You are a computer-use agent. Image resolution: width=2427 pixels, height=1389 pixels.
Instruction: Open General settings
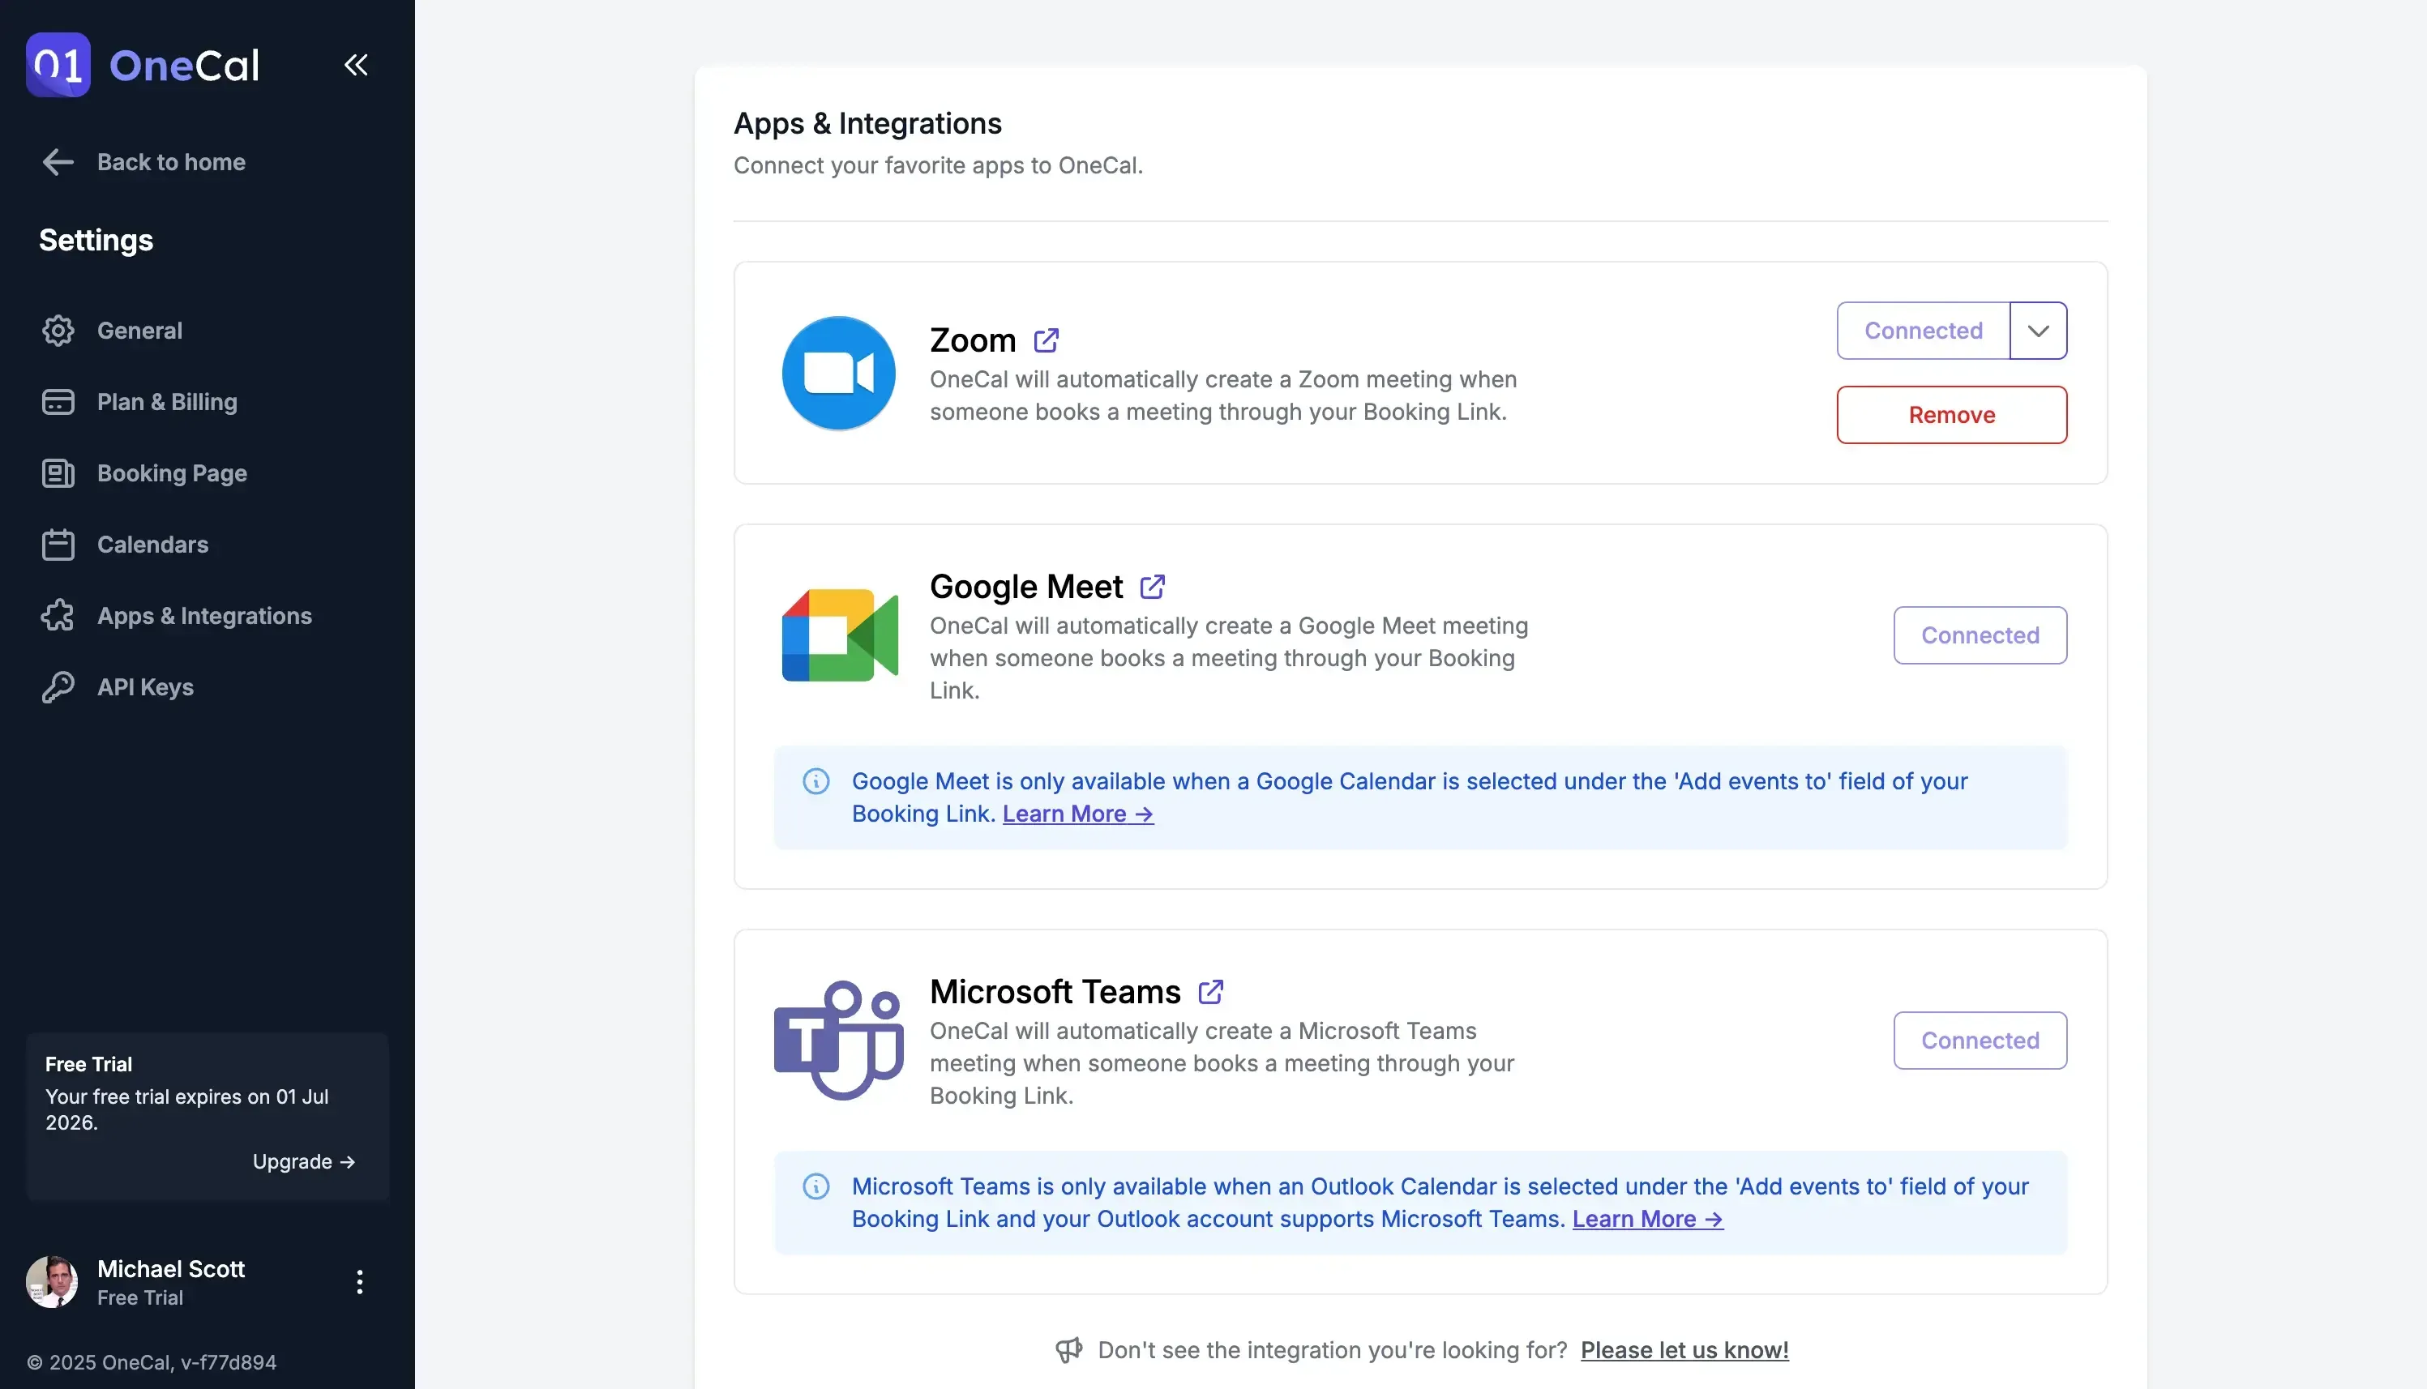point(139,331)
